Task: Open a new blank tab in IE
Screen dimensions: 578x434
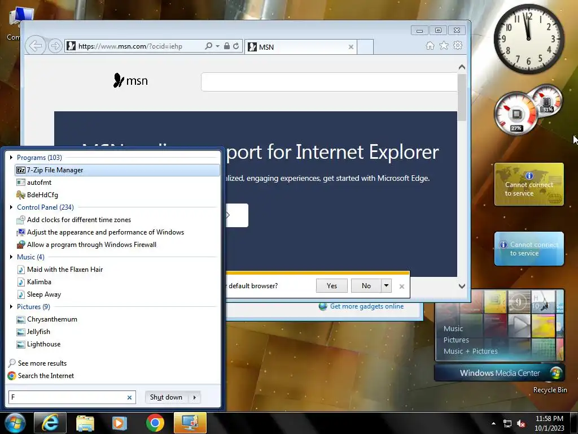Action: pos(365,47)
